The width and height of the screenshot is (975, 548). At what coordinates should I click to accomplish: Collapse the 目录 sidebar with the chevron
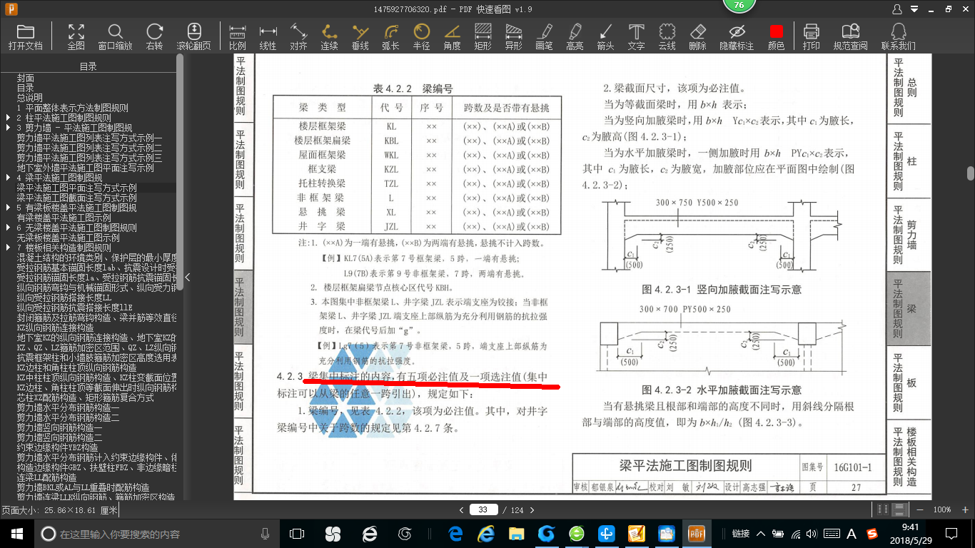(x=188, y=277)
